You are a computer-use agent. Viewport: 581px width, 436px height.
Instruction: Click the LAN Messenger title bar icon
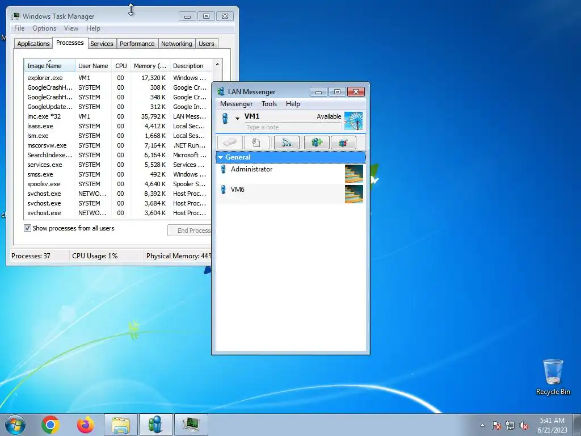221,91
